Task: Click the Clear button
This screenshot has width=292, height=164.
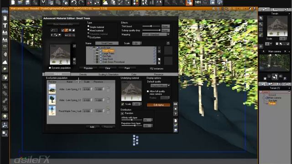Action: coord(108,68)
